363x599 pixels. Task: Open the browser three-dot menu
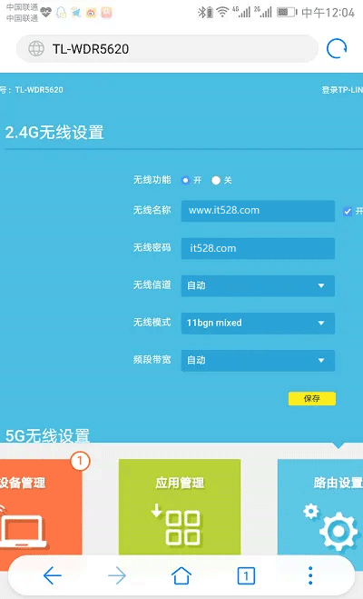310,575
